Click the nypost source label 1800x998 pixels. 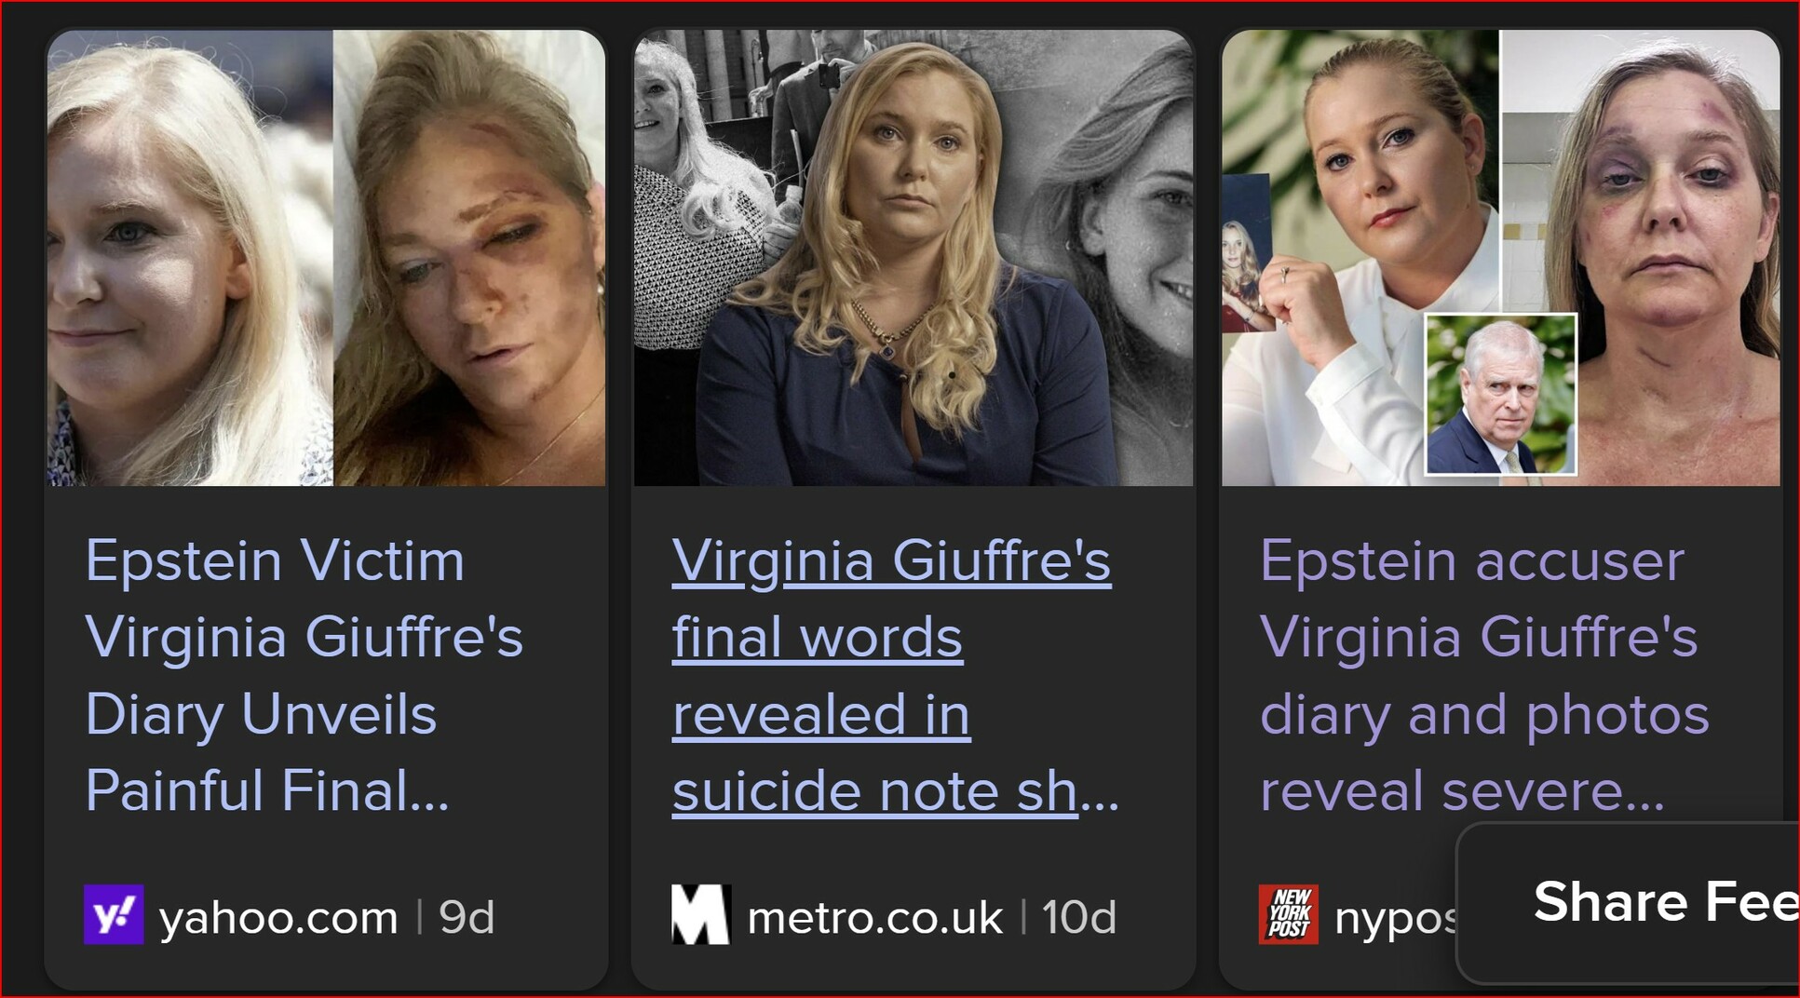click(x=1395, y=919)
